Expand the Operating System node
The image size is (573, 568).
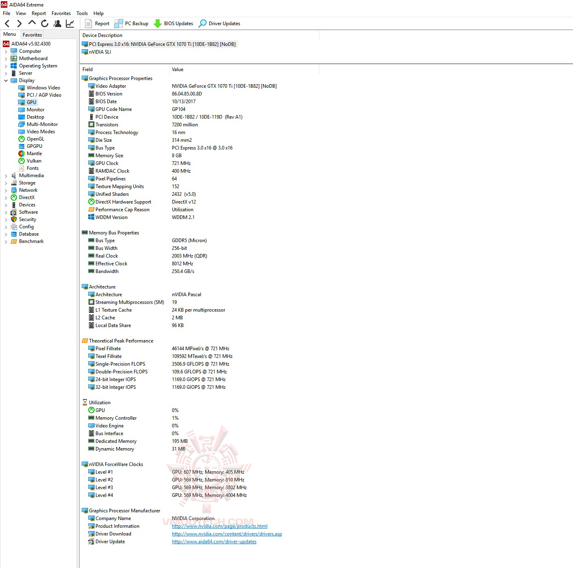6,66
